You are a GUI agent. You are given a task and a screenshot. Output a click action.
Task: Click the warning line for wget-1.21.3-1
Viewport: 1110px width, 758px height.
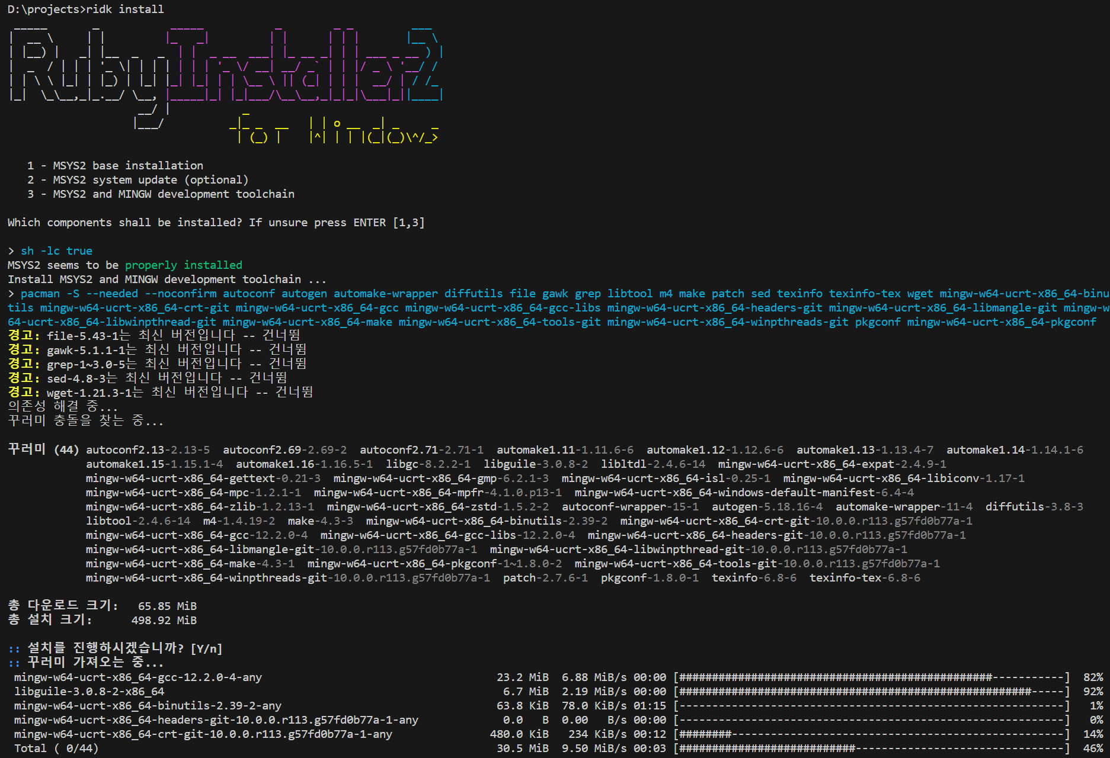[161, 393]
